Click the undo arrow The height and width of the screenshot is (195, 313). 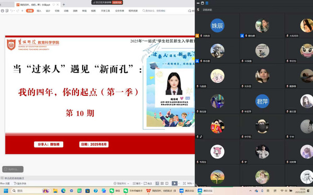coord(11,11)
